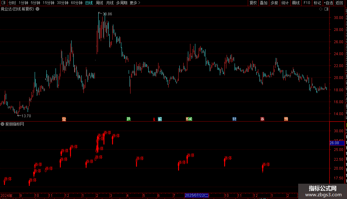Toggle the right panel icon near diamond
Image resolution: width=347 pixels, height=199 pixels.
[326, 9]
